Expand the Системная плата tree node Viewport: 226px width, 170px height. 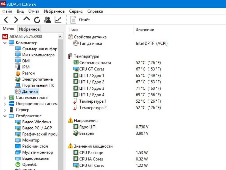tap(5, 98)
